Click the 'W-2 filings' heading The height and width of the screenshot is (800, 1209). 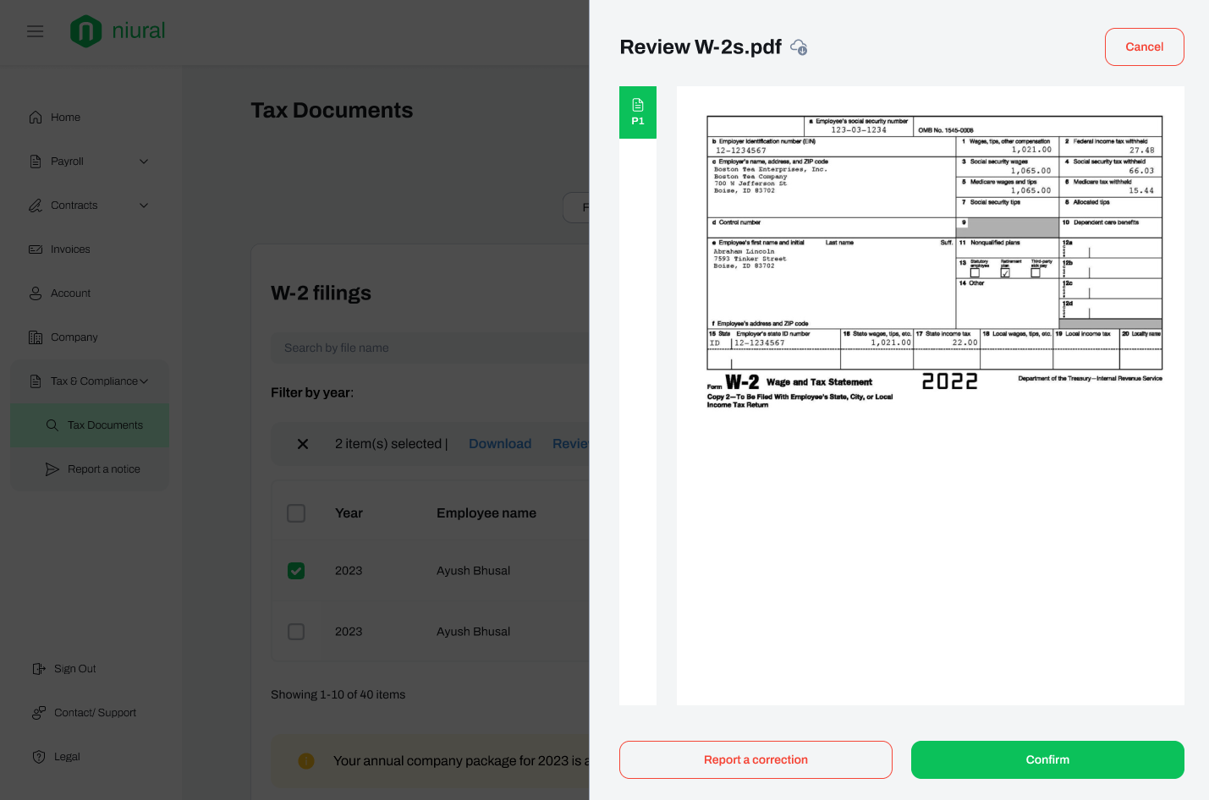[x=321, y=293]
